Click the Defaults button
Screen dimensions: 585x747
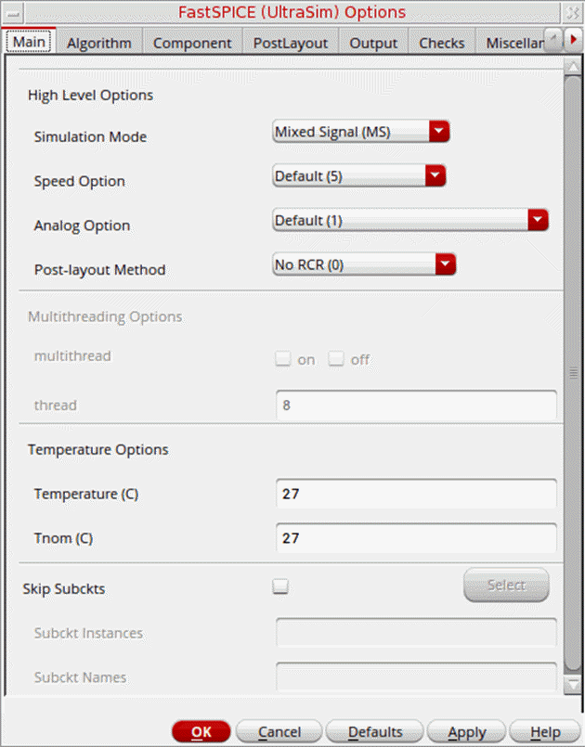pos(375,732)
